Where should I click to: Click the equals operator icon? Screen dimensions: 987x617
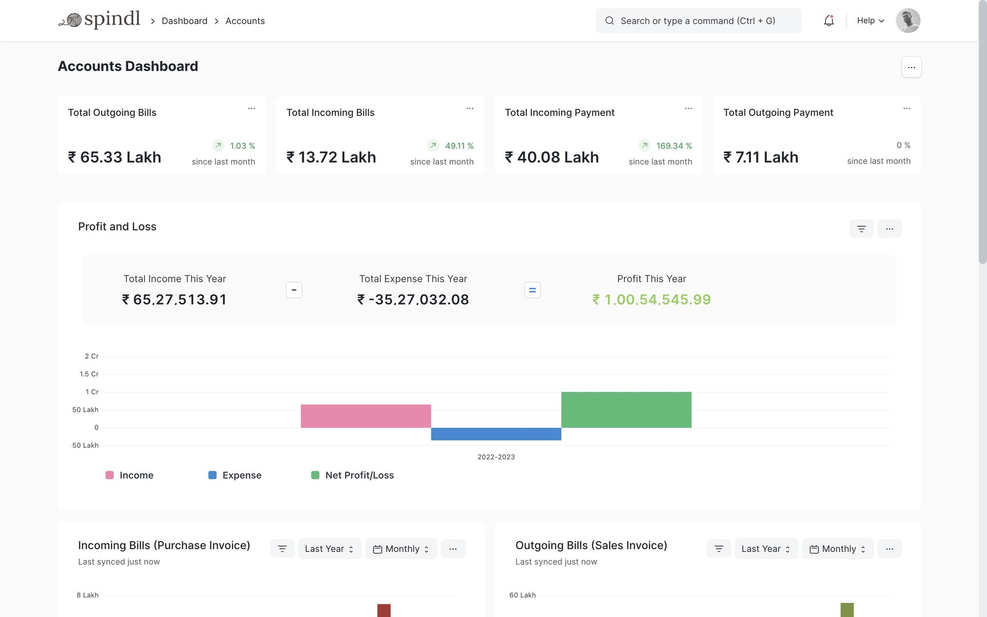(532, 290)
